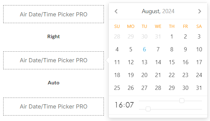Select Sunday August 25
Screen dimensions: 210x121
click(x=117, y=88)
